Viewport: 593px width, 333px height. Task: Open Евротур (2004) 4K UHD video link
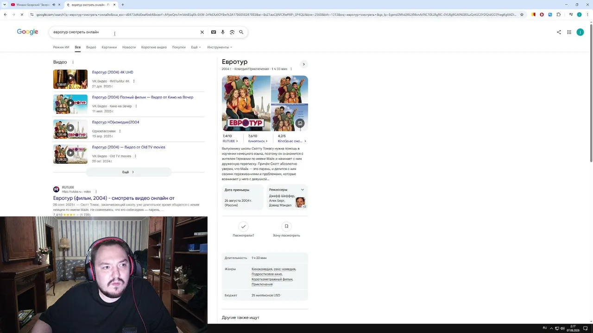[113, 72]
